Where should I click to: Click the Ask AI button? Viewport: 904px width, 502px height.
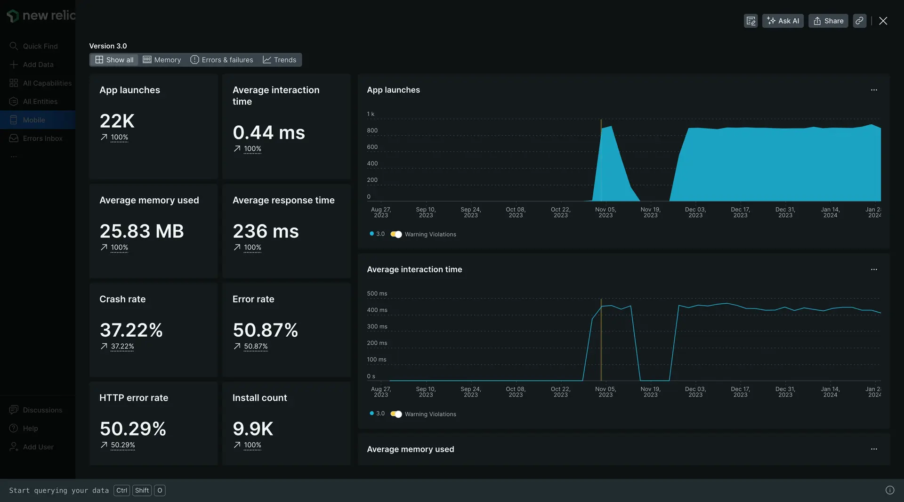783,21
